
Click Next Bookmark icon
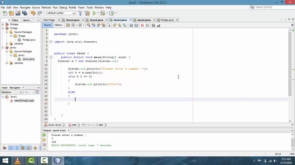(x=120, y=25)
